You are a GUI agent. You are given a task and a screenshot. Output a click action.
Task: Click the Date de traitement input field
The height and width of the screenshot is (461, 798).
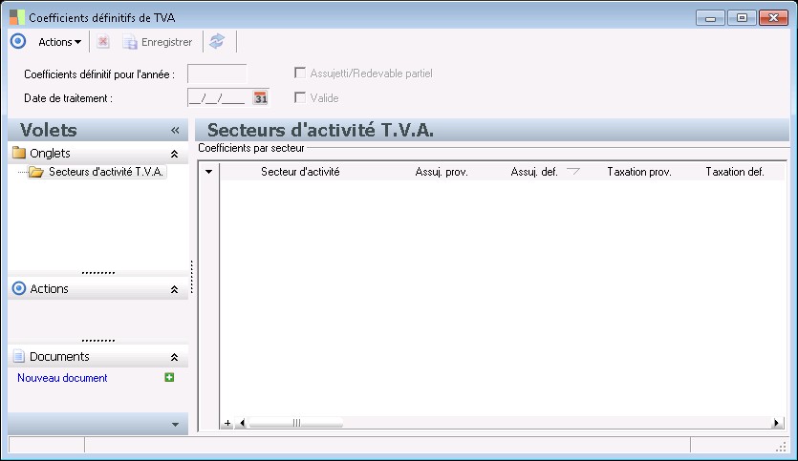219,98
